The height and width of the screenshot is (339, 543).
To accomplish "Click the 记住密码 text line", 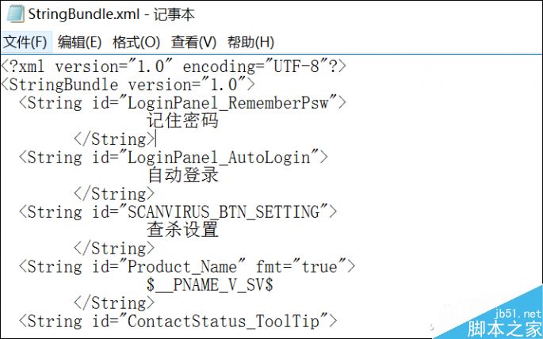I will tap(183, 121).
